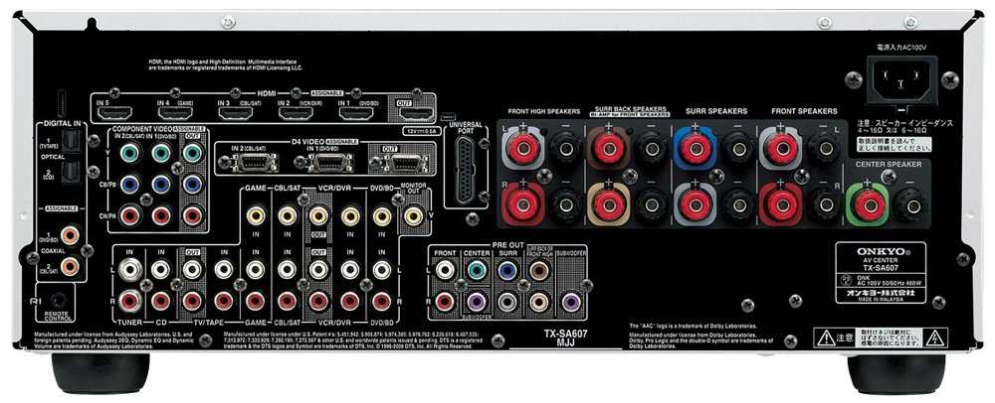Click the HDMI IN 5 port

pyautogui.click(x=114, y=114)
